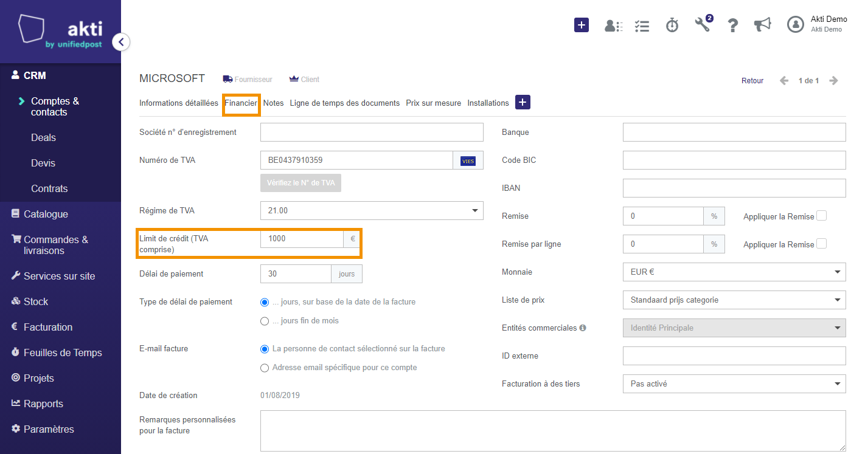
Task: Open Ligne de temps des documents tab
Action: click(345, 103)
